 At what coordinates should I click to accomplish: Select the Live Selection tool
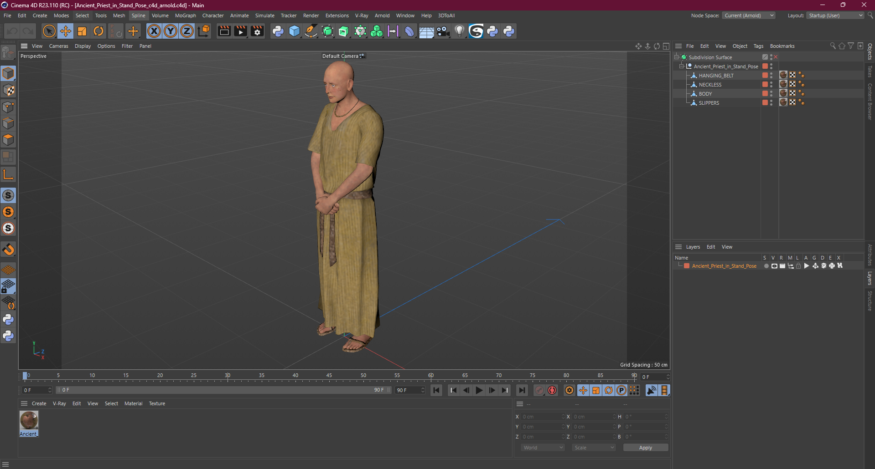pos(49,31)
